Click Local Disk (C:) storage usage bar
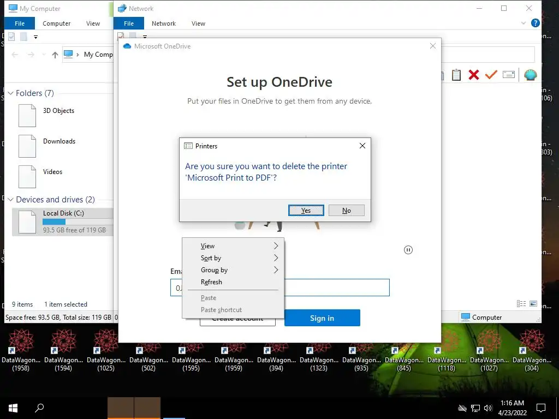The image size is (559, 419). (78, 222)
